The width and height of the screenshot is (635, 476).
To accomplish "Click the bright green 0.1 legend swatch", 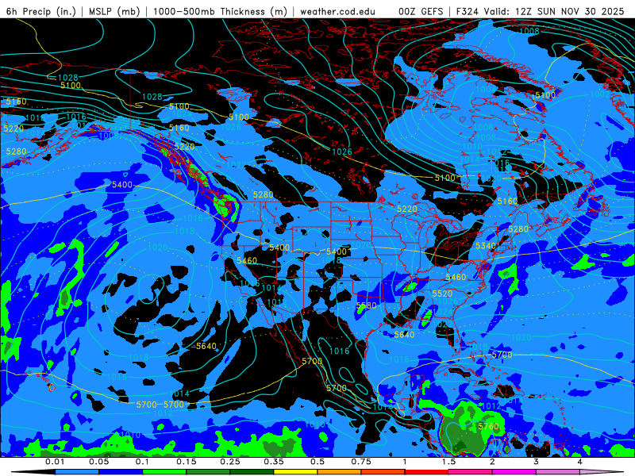I will (x=164, y=472).
